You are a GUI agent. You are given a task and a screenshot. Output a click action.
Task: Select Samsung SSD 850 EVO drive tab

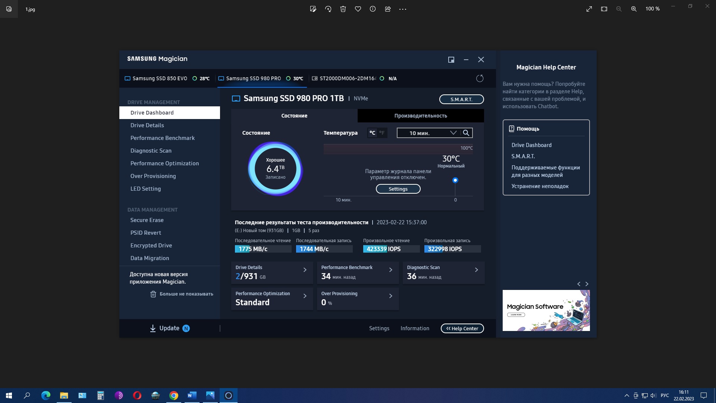pyautogui.click(x=160, y=78)
